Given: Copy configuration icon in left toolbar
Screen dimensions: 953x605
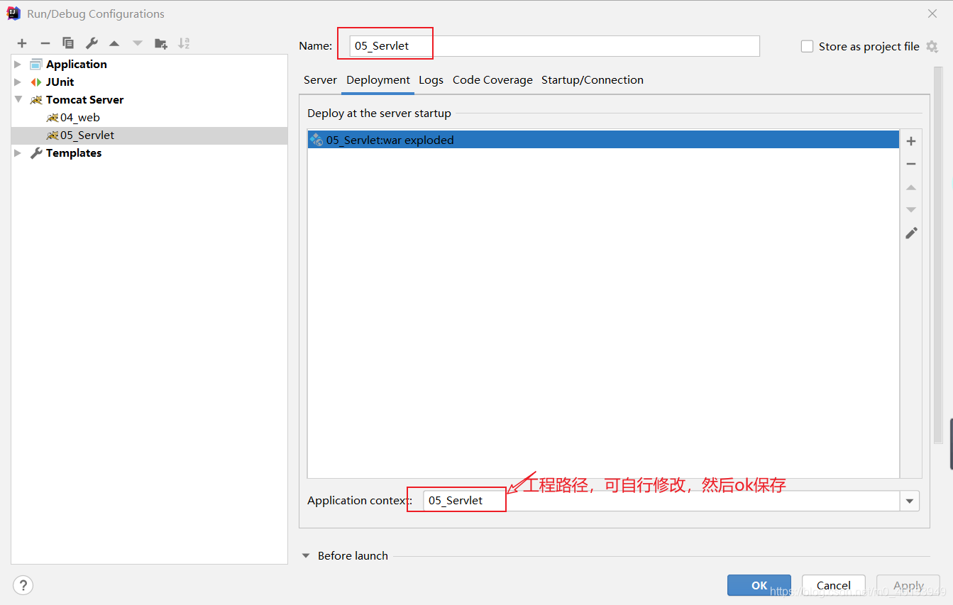Looking at the screenshot, I should click(68, 43).
